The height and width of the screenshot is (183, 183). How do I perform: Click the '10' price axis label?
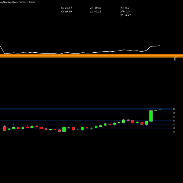point(174,132)
